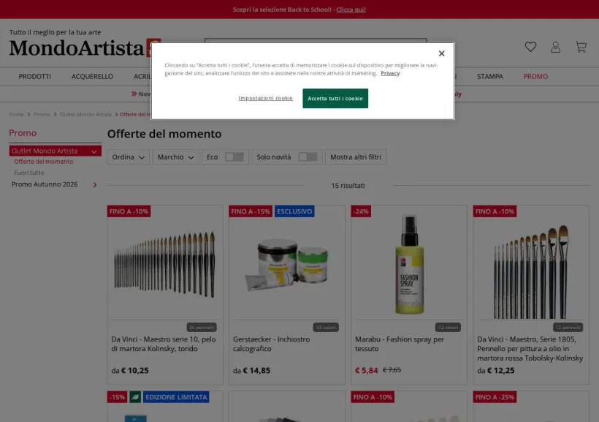Viewport: 599px width, 422px height.
Task: Click the EDIZIONE LIMITATA badge
Action: point(176,397)
